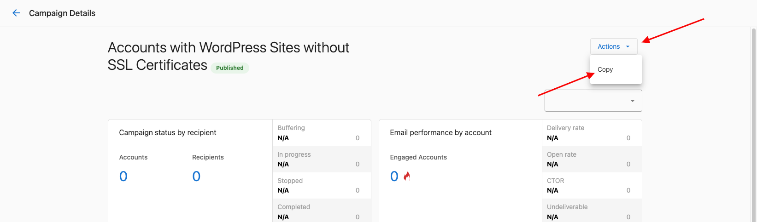Click the Campaign status by recipient heading
This screenshot has width=757, height=222.
(168, 132)
